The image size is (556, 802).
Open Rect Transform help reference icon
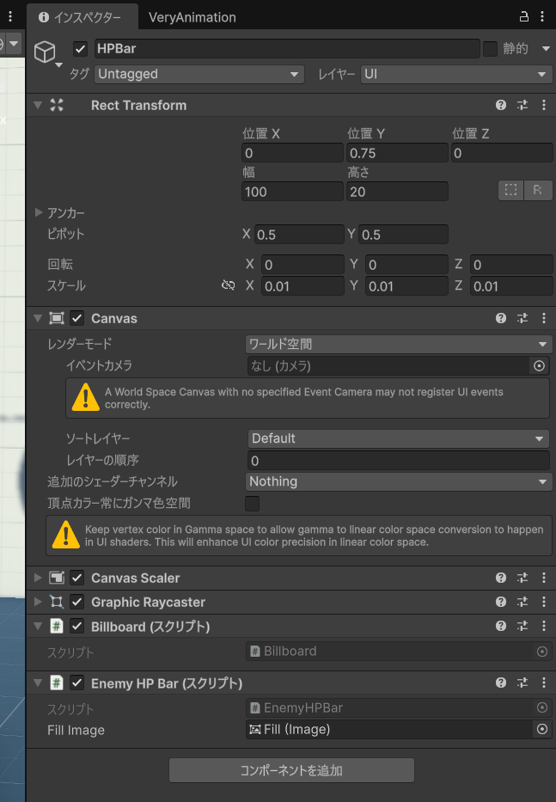pyautogui.click(x=501, y=105)
